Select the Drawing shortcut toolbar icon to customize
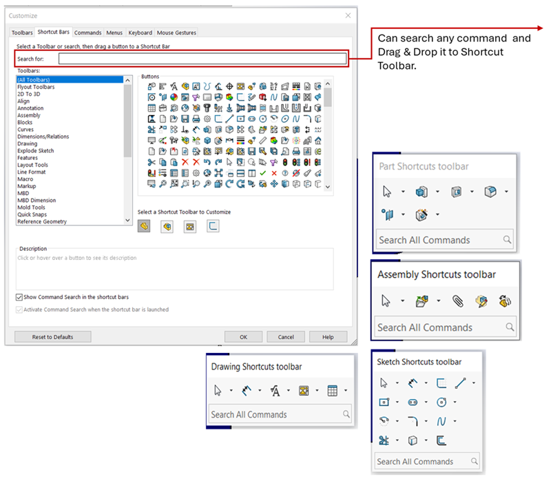The image size is (551, 477). 190,225
